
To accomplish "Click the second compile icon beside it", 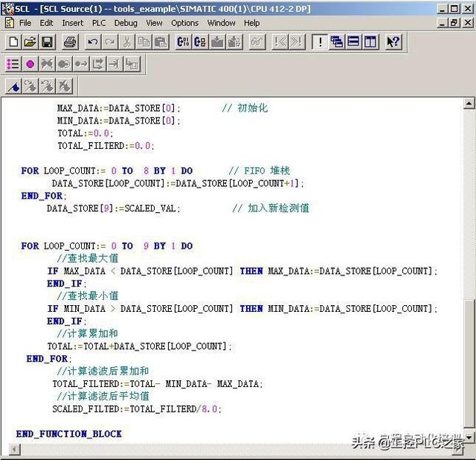I will 200,42.
